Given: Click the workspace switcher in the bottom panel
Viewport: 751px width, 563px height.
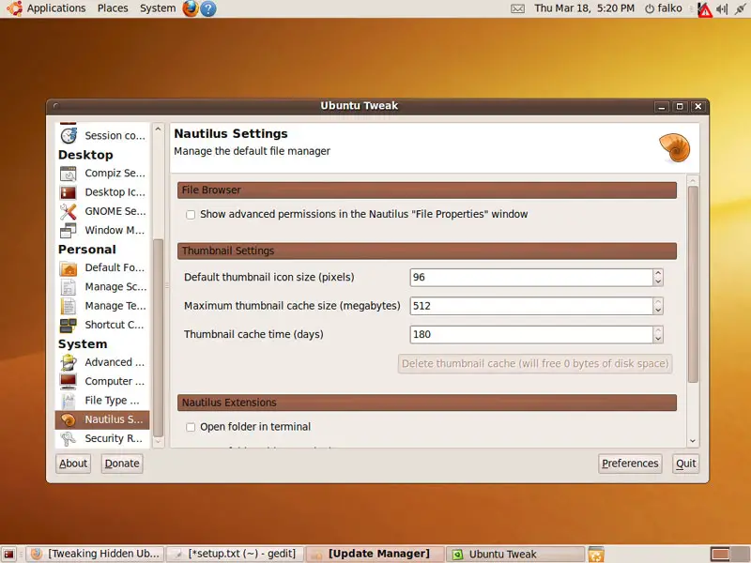Looking at the screenshot, I should 730,554.
